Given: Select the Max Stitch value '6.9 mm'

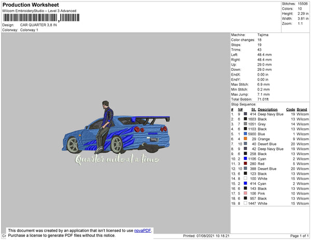Looking at the screenshot, I should (x=264, y=84).
